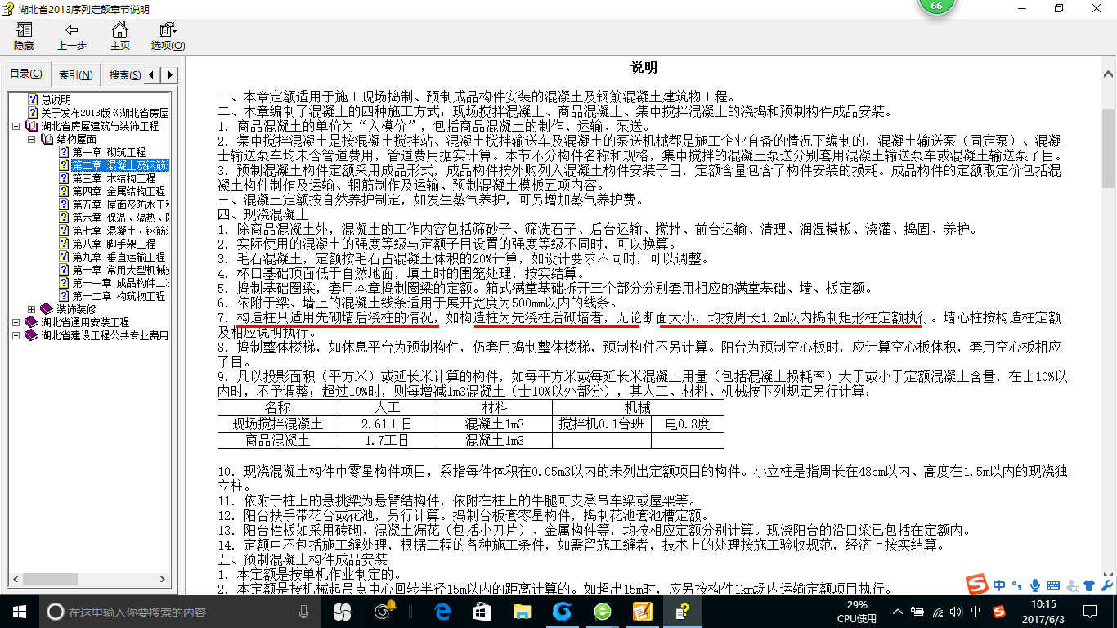The image size is (1117, 628).
Task: Switch to the 目录 (Contents) tab
Action: 26,74
